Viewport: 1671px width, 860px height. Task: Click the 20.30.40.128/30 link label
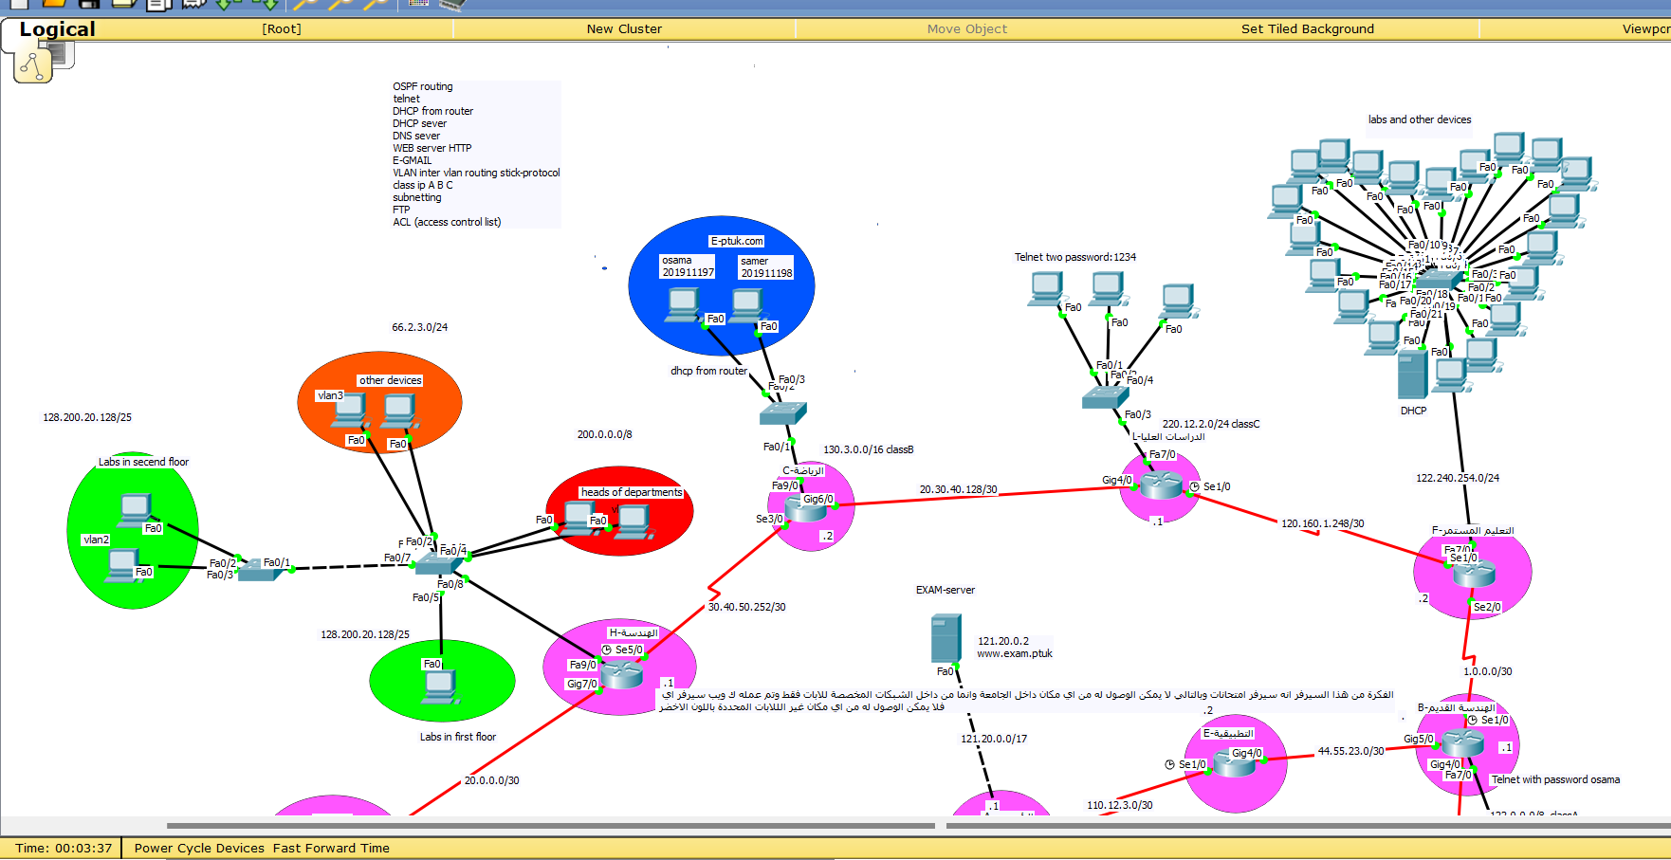(x=958, y=489)
